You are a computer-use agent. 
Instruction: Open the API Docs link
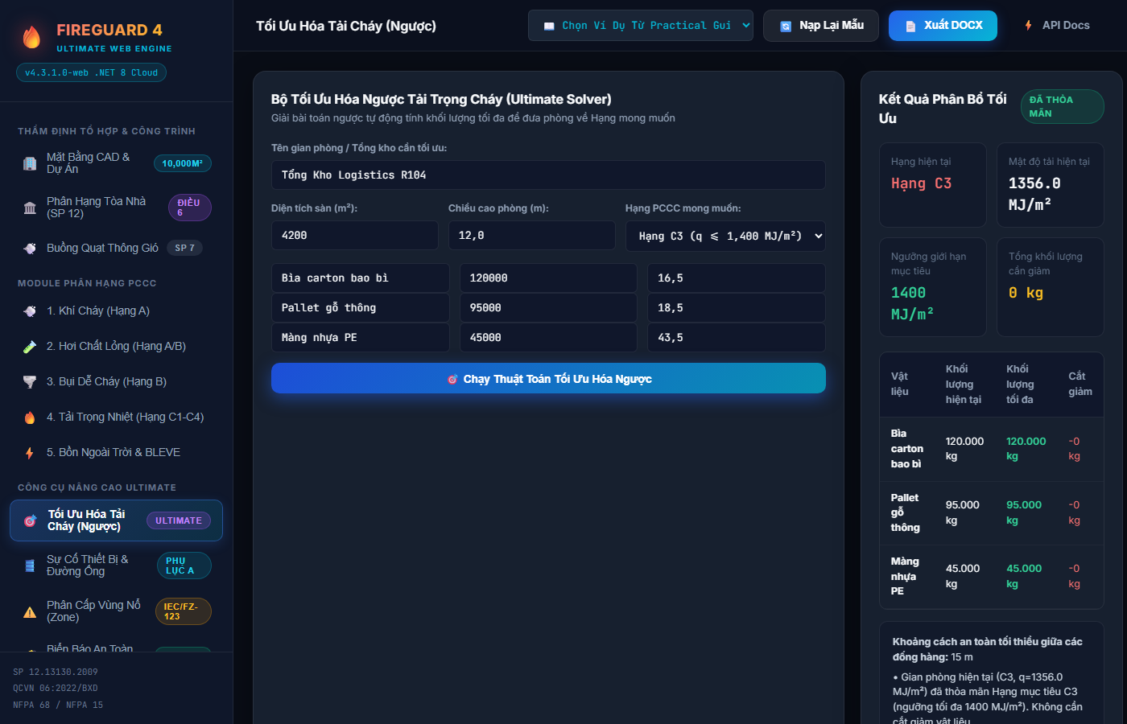[x=1056, y=26]
